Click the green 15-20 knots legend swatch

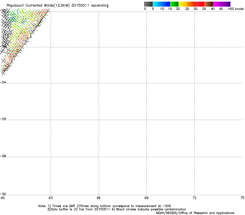[x=174, y=4]
